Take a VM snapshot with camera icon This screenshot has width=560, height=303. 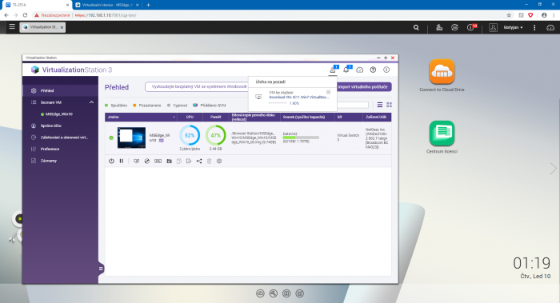point(169,161)
